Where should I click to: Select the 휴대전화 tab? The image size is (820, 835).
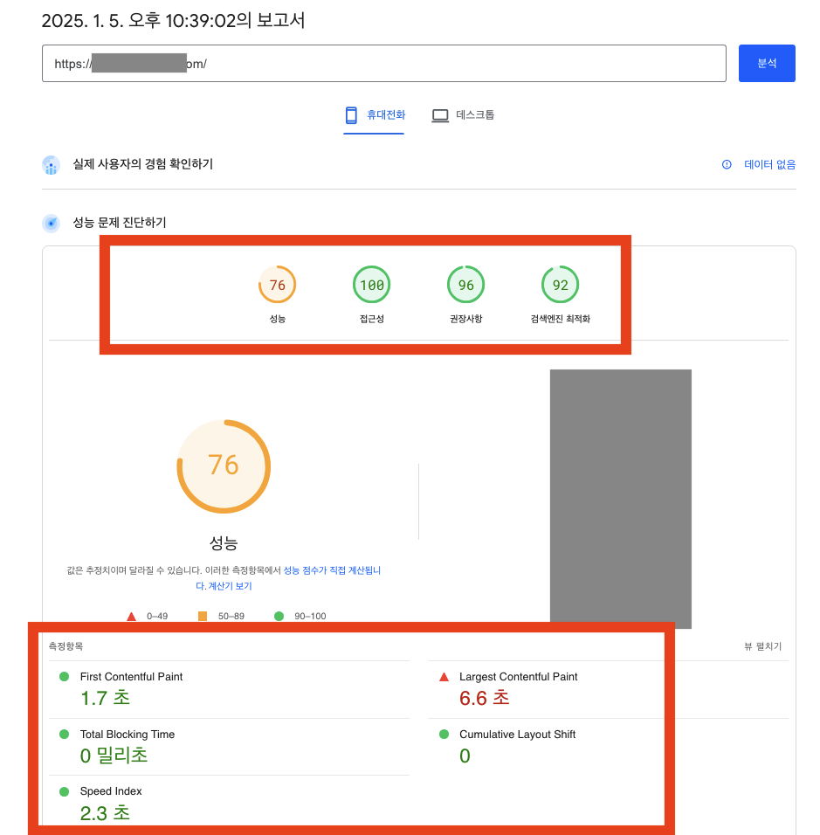pyautogui.click(x=374, y=114)
